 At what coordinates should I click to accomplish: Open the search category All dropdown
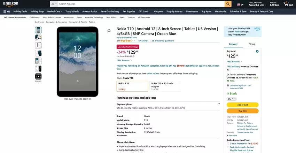54,4
